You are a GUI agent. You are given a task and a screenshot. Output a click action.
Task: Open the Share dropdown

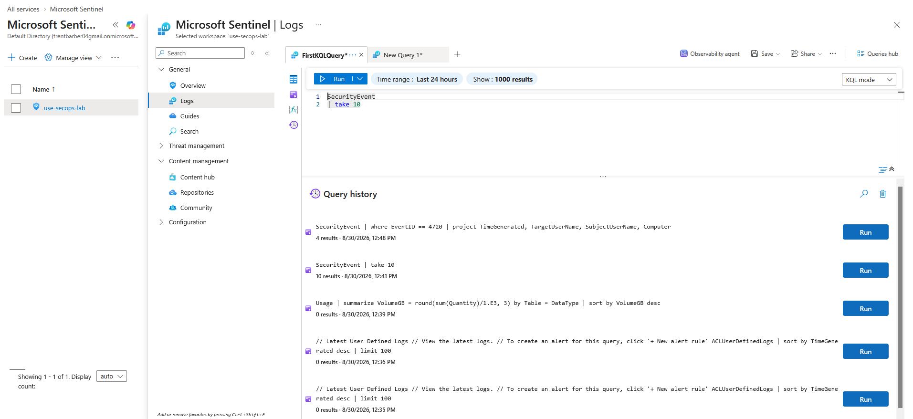806,53
